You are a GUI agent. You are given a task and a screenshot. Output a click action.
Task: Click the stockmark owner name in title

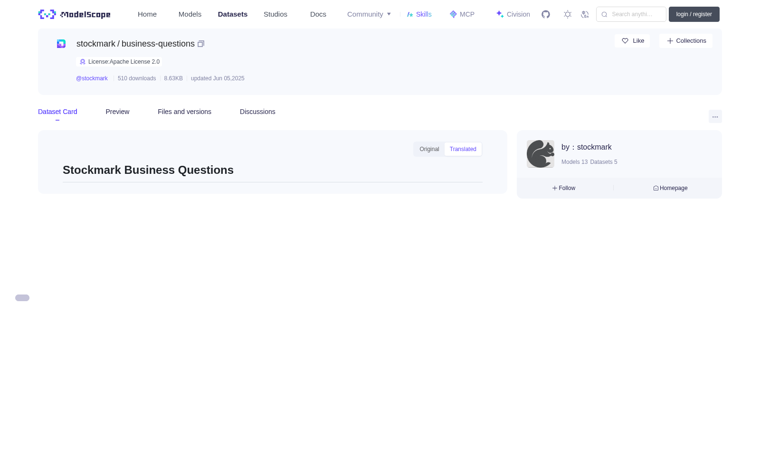point(96,44)
